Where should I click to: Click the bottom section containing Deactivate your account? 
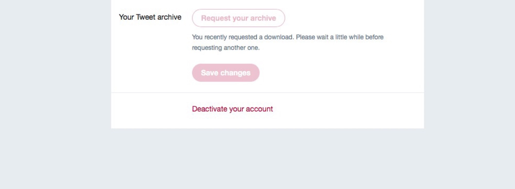(x=257, y=110)
